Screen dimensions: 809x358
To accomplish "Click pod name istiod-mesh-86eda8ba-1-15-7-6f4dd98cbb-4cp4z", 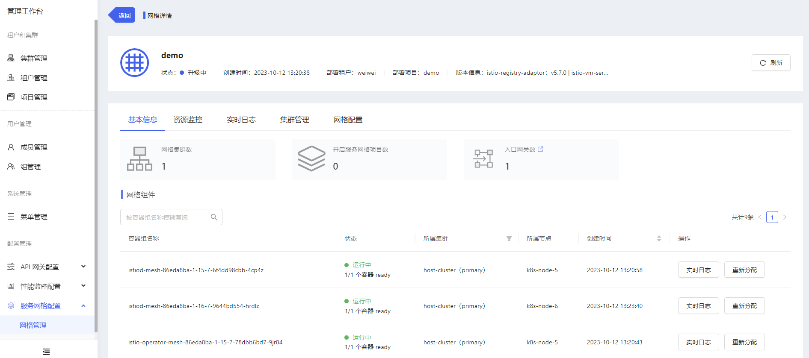I will tap(196, 270).
